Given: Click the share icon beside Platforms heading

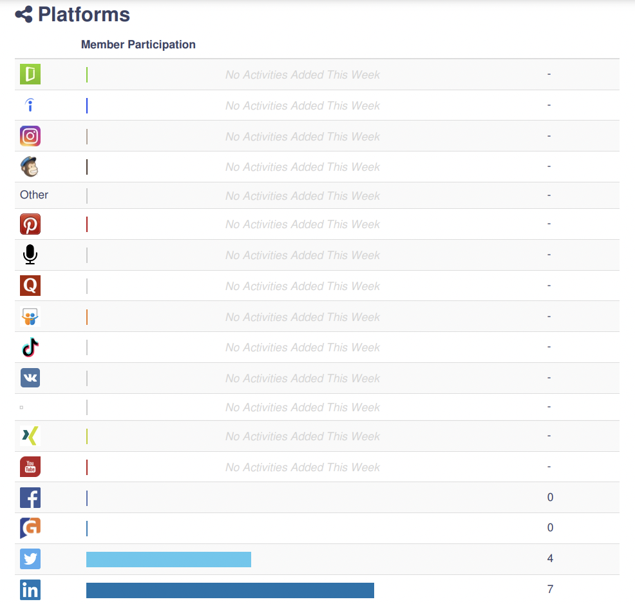Looking at the screenshot, I should (24, 14).
